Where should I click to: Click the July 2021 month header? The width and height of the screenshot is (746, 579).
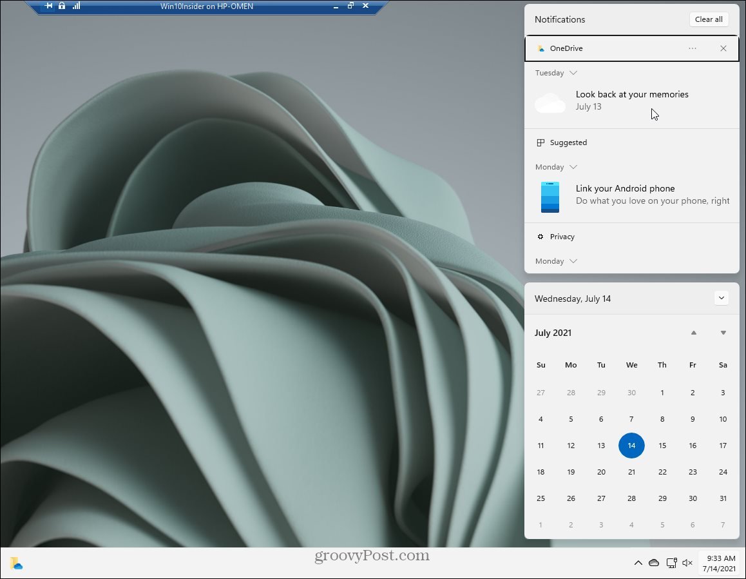coord(553,333)
